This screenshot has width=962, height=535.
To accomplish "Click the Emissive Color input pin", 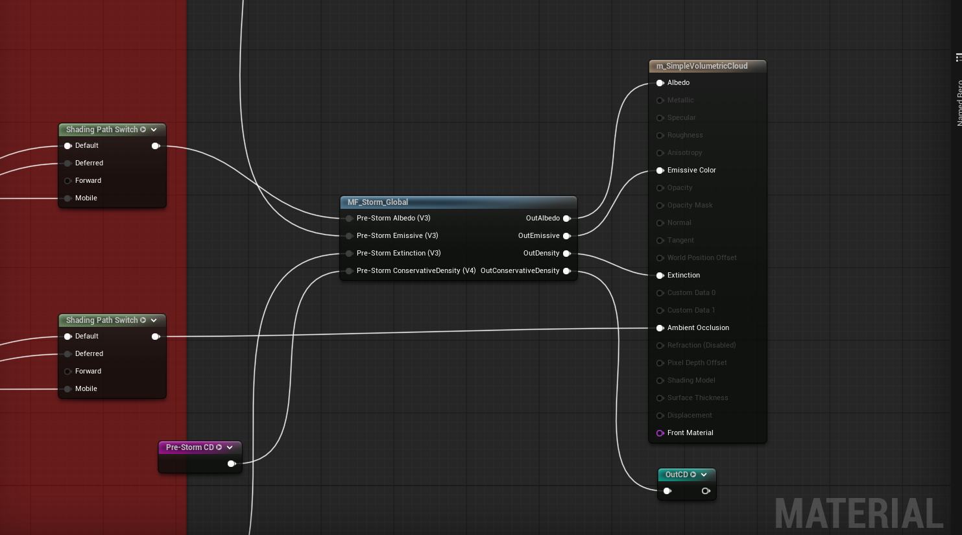I will coord(660,171).
